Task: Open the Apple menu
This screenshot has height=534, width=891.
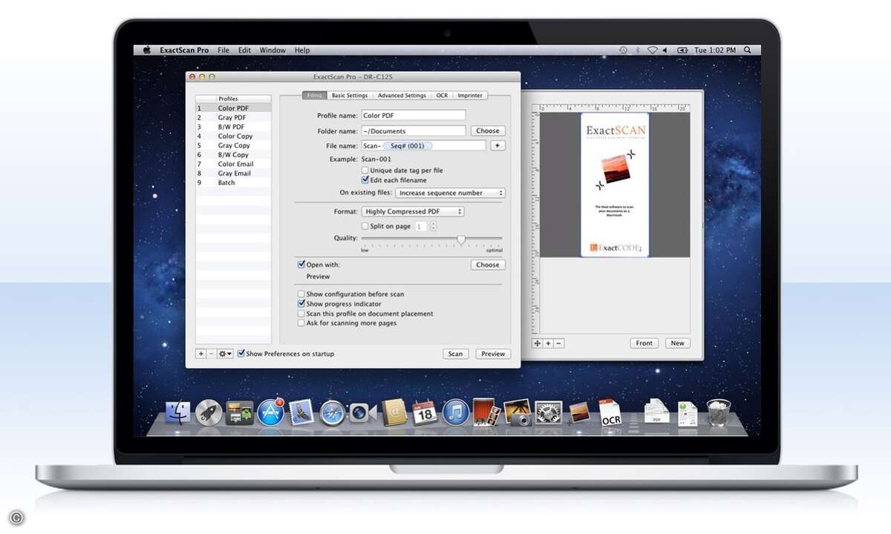Action: 147,50
